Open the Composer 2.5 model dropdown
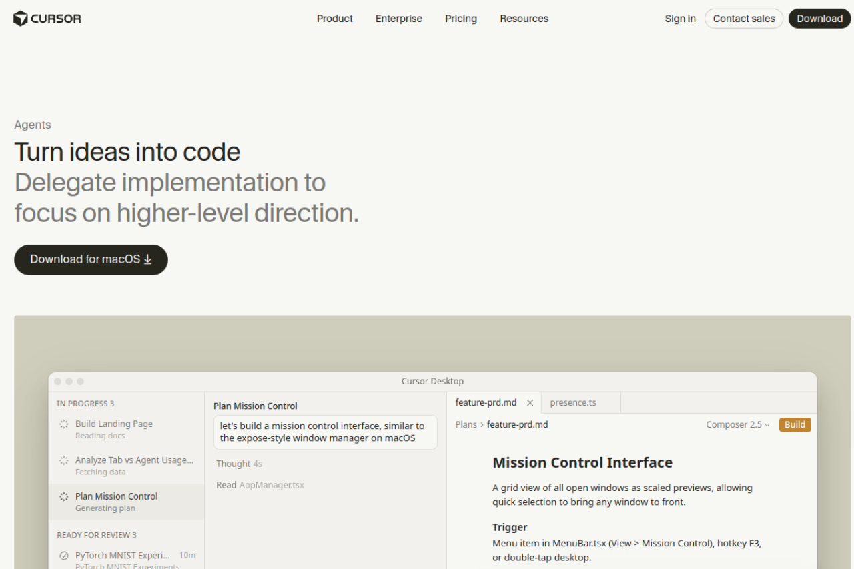The width and height of the screenshot is (854, 569). coord(738,424)
